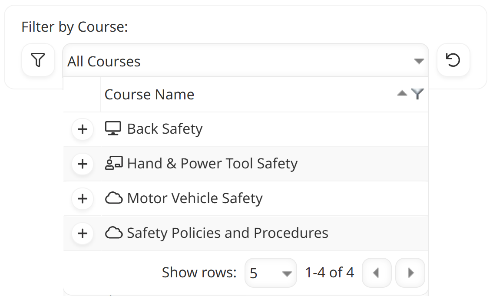The height and width of the screenshot is (296, 493).
Task: Click the previous page arrow button
Action: pyautogui.click(x=377, y=273)
